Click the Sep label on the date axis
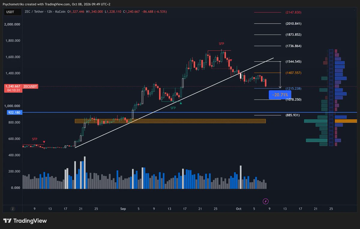Viewport: 360px width, 229px height. point(123,209)
